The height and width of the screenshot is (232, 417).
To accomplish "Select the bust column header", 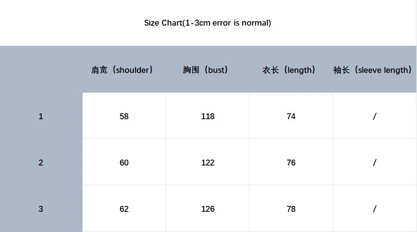I will (206, 70).
